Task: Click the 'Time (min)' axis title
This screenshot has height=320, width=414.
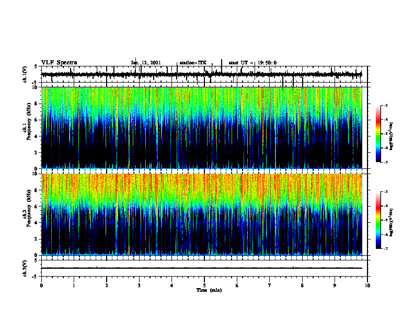Action: 209,290
